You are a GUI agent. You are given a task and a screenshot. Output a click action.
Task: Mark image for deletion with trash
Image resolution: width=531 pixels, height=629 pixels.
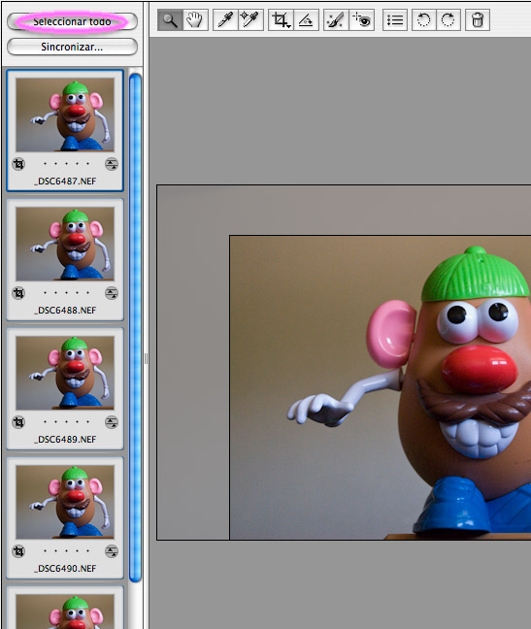478,20
